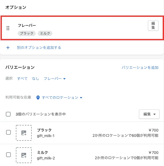
Task: Click the drag handle beside フレーバー option
Action: (8, 28)
